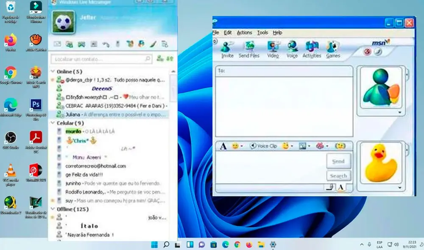The width and height of the screenshot is (424, 250).
Task: Click the Search button
Action: coord(338,175)
